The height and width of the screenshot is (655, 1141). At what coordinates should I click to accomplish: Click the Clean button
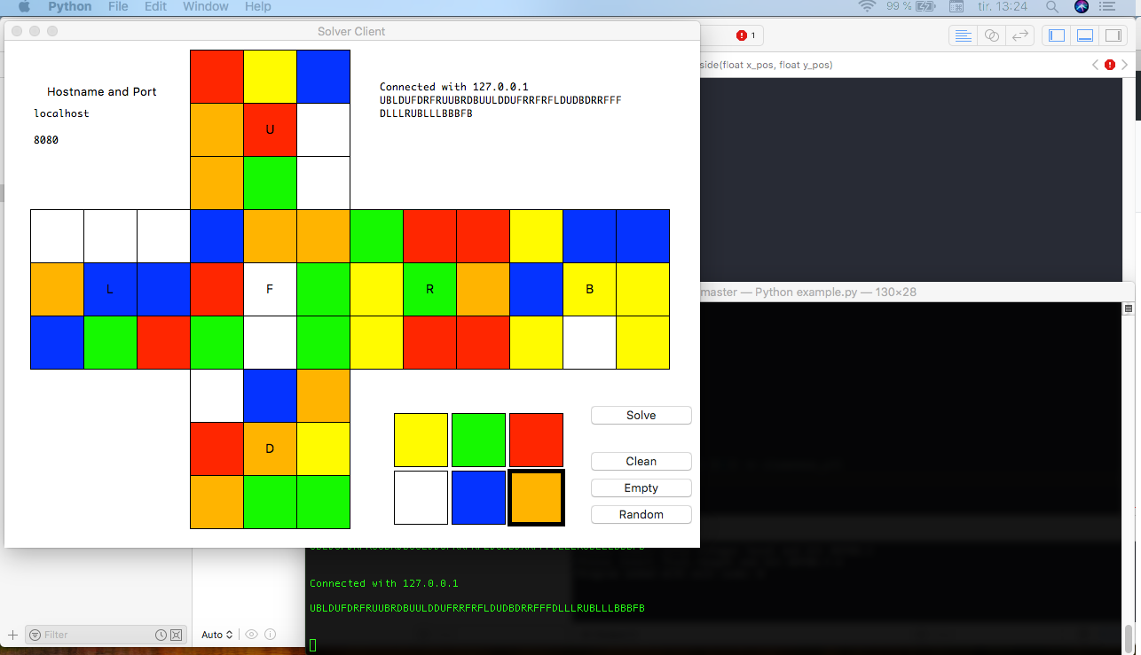coord(641,461)
